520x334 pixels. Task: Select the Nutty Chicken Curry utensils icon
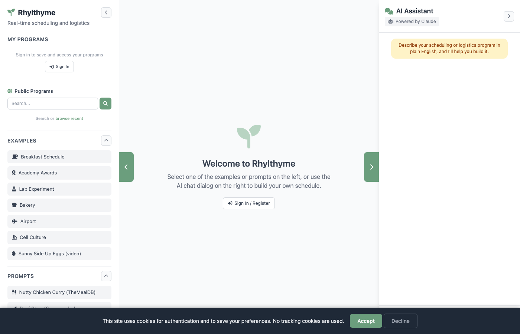point(14,292)
